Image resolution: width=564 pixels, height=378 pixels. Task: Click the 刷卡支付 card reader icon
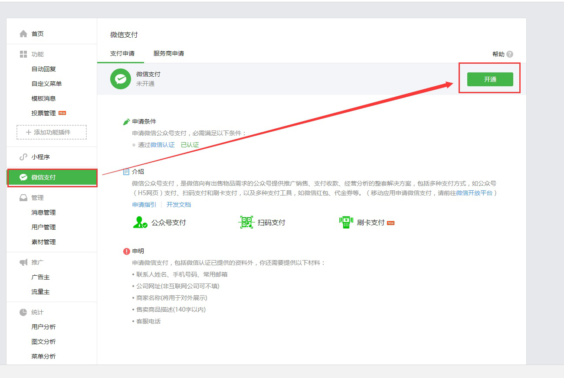point(346,222)
